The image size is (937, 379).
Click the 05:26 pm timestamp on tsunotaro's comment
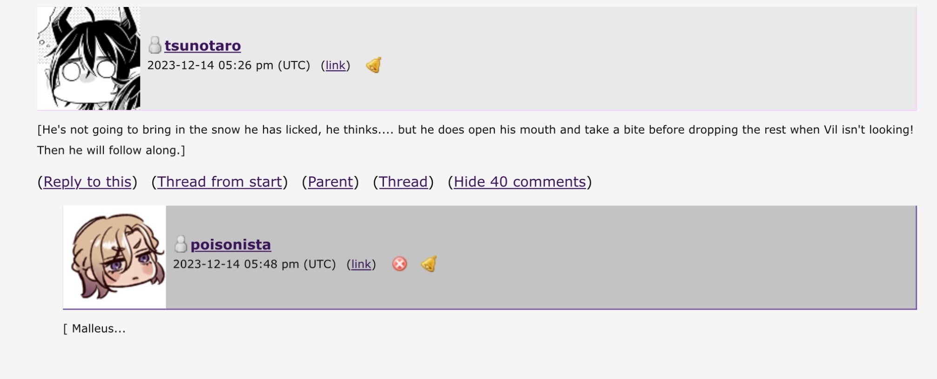(x=229, y=65)
